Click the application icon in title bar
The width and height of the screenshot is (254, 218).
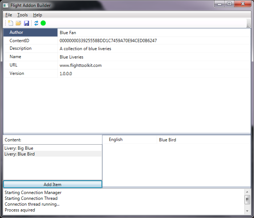click(6, 5)
